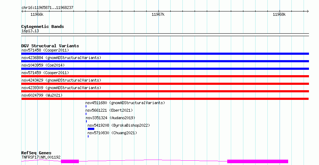Open variant nsv5419208 (ByrskaBishop2022) label
This screenshot has height=165, width=319.
[x=119, y=125]
